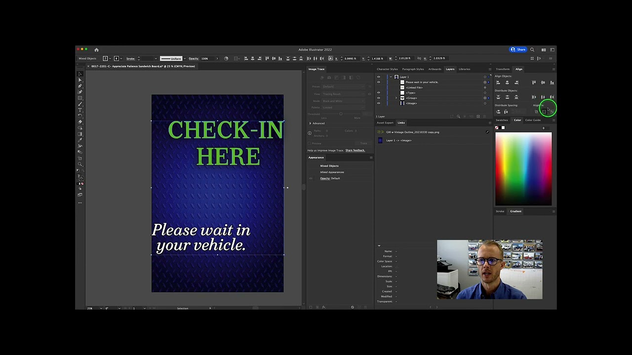Select the Eraser tool
Viewport: 632px width, 355px height.
click(80, 121)
